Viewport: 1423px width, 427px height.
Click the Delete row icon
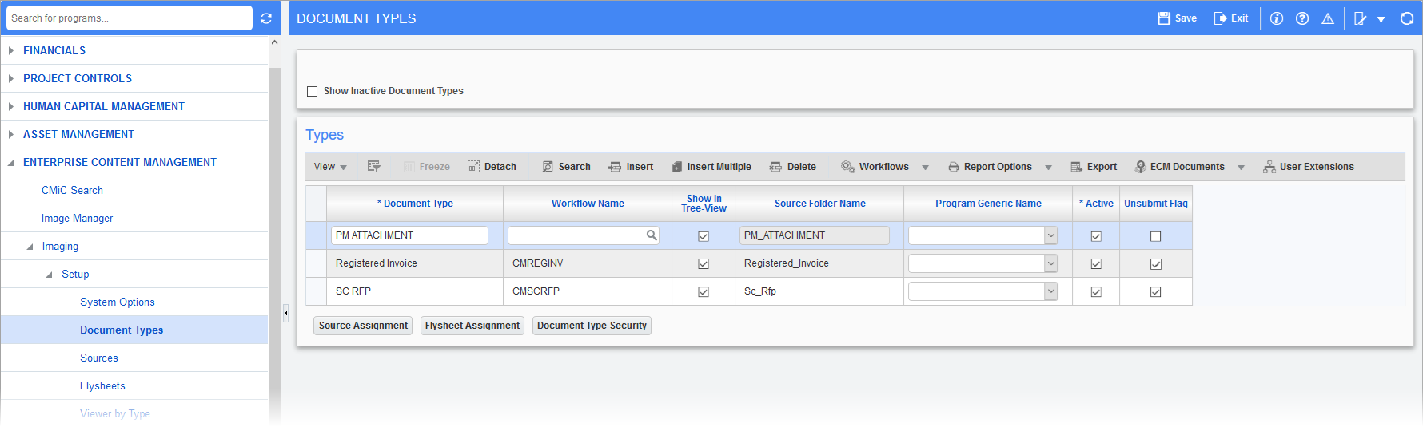click(x=775, y=167)
